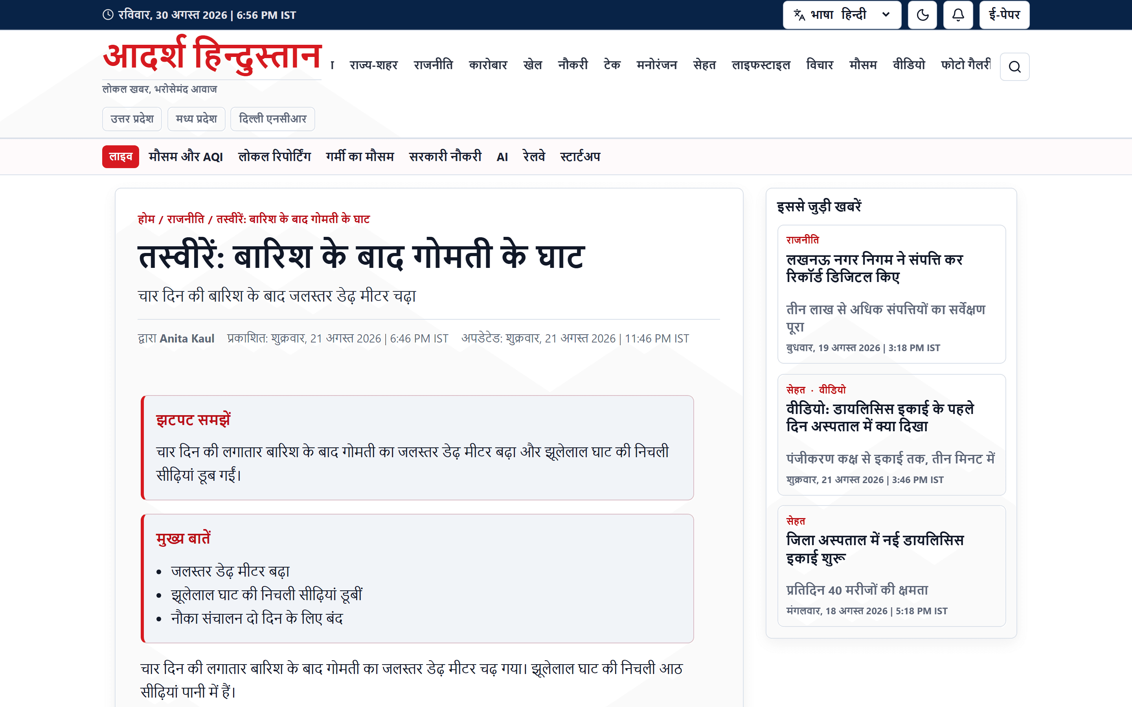Select the उत्तर प्रदेश region chip

[x=132, y=119]
